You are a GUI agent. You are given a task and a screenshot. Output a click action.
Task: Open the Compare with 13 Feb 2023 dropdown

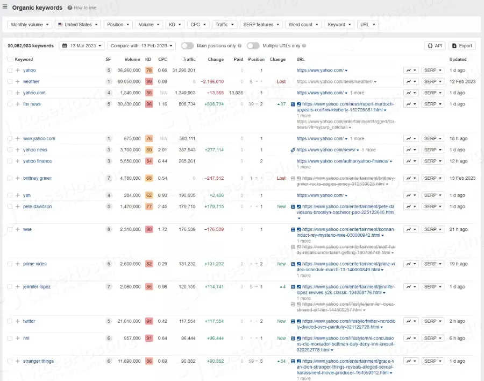[141, 46]
